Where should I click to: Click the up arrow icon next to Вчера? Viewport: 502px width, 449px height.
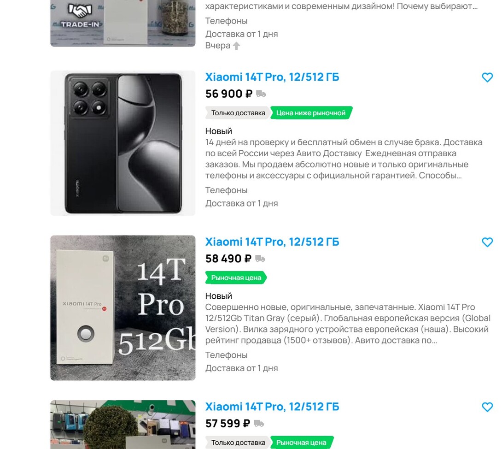(x=236, y=46)
